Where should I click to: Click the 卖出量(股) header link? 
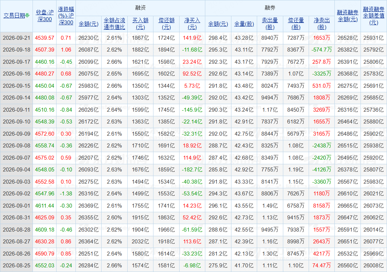click(x=270, y=24)
